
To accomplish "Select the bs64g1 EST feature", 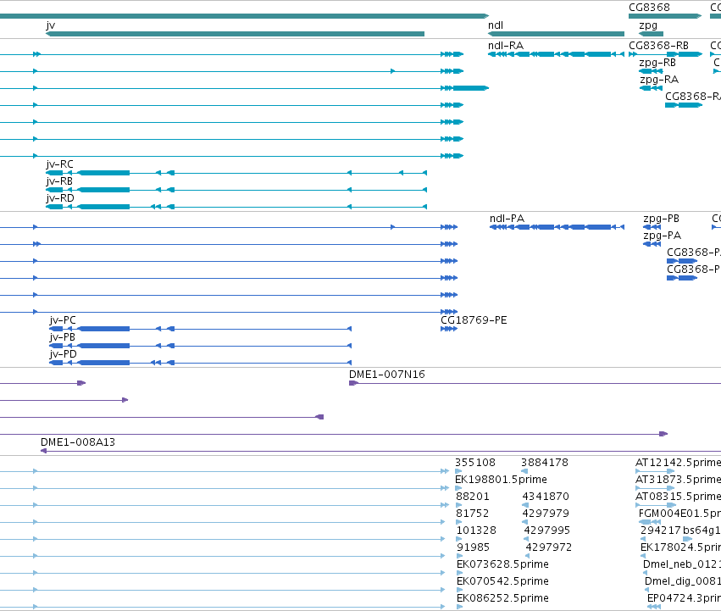I will click(687, 539).
